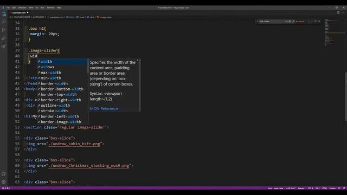Click the AUTOSLIDER folder breadcrumb

point(38,17)
